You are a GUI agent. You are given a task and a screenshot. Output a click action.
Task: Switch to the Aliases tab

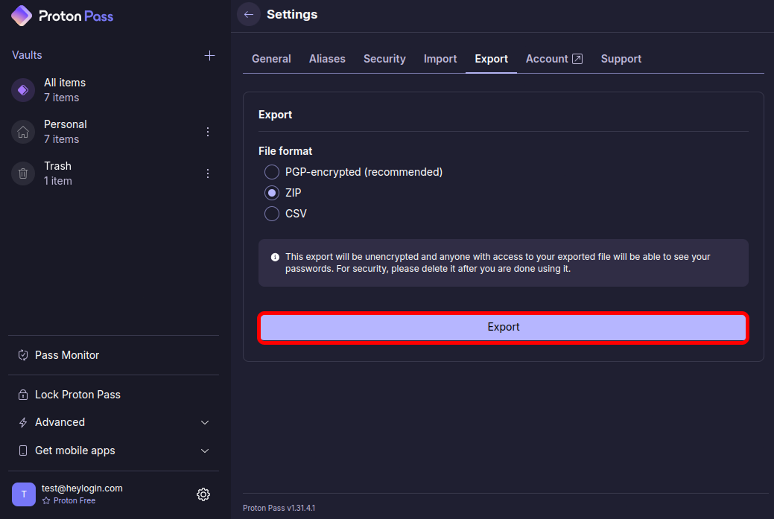(x=327, y=59)
